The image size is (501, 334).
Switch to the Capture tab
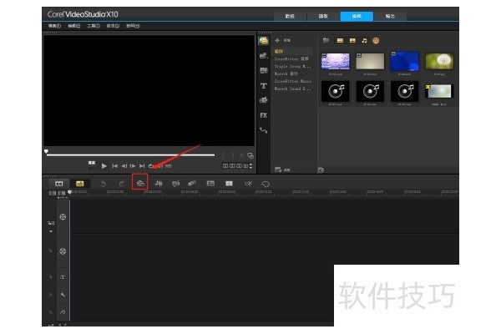pyautogui.click(x=323, y=17)
